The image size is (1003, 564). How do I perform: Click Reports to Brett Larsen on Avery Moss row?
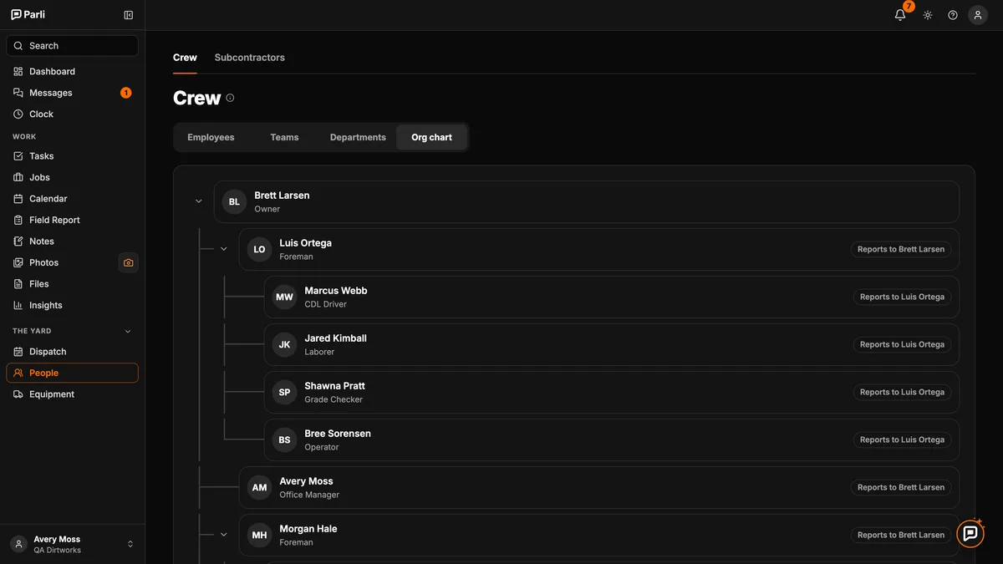coord(901,487)
